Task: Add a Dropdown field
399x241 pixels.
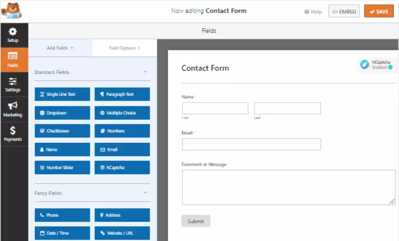Action: point(62,112)
